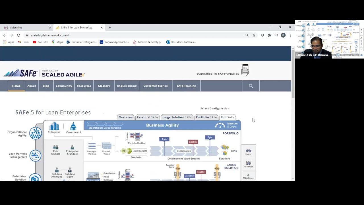Close the SAFe 5 for Lean Enterprises tab
Screen dimensions: 364x205
(102, 28)
